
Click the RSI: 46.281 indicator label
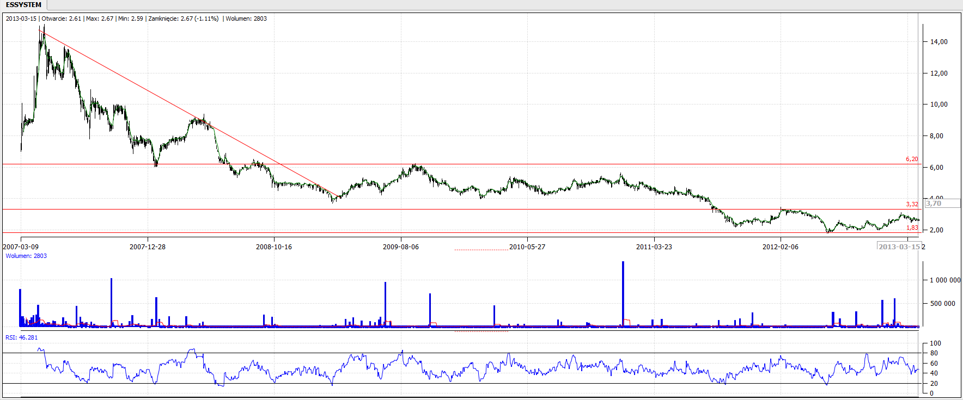pos(22,337)
